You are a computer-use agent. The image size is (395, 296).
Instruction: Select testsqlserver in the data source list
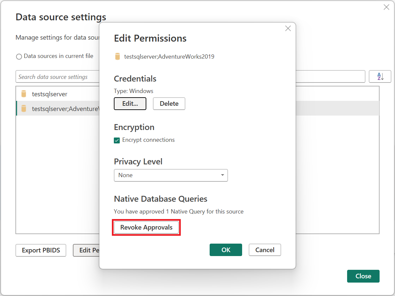[x=49, y=94]
